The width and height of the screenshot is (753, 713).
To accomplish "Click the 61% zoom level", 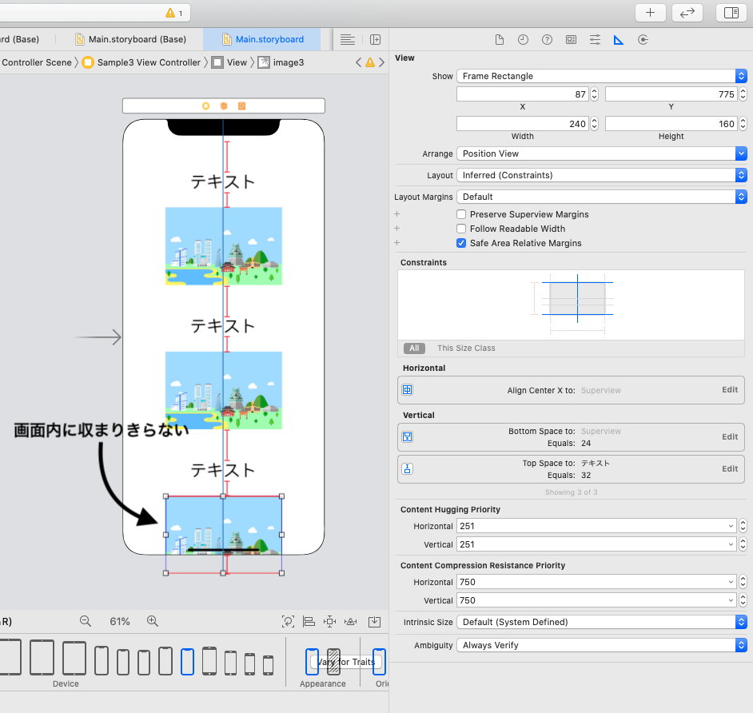I will (x=120, y=622).
